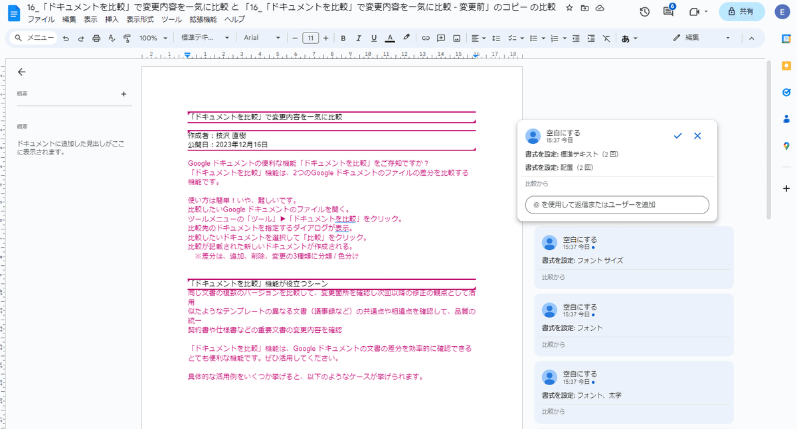Toggle underline formatting
This screenshot has width=797, height=429.
click(x=374, y=38)
